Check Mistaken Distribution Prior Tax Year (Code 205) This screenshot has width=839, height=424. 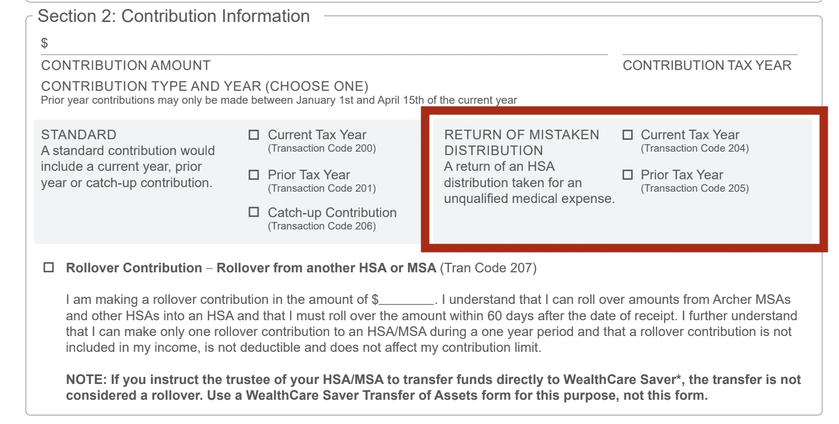tap(628, 175)
